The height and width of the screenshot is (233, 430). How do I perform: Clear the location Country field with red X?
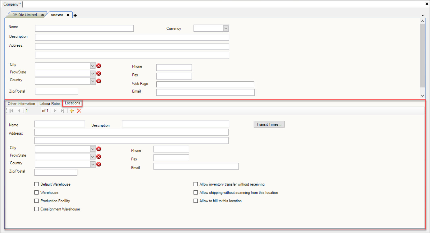99,164
